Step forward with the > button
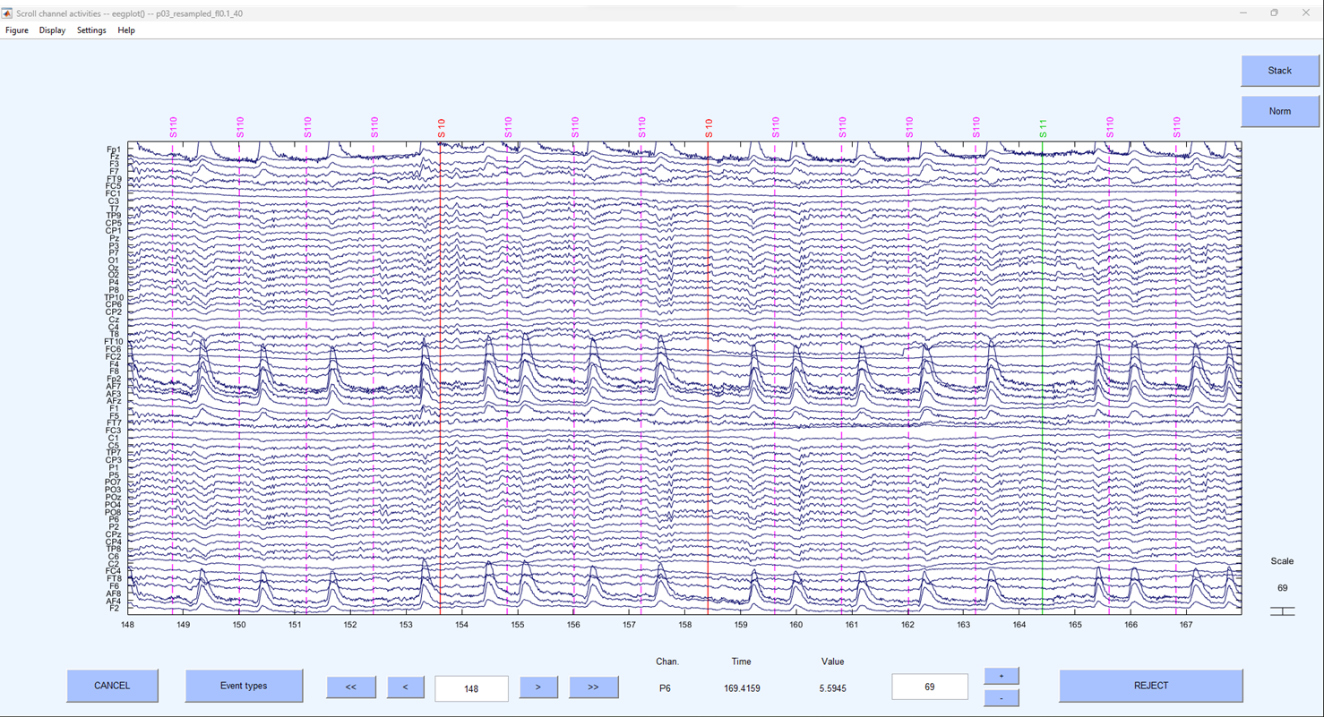 [538, 687]
